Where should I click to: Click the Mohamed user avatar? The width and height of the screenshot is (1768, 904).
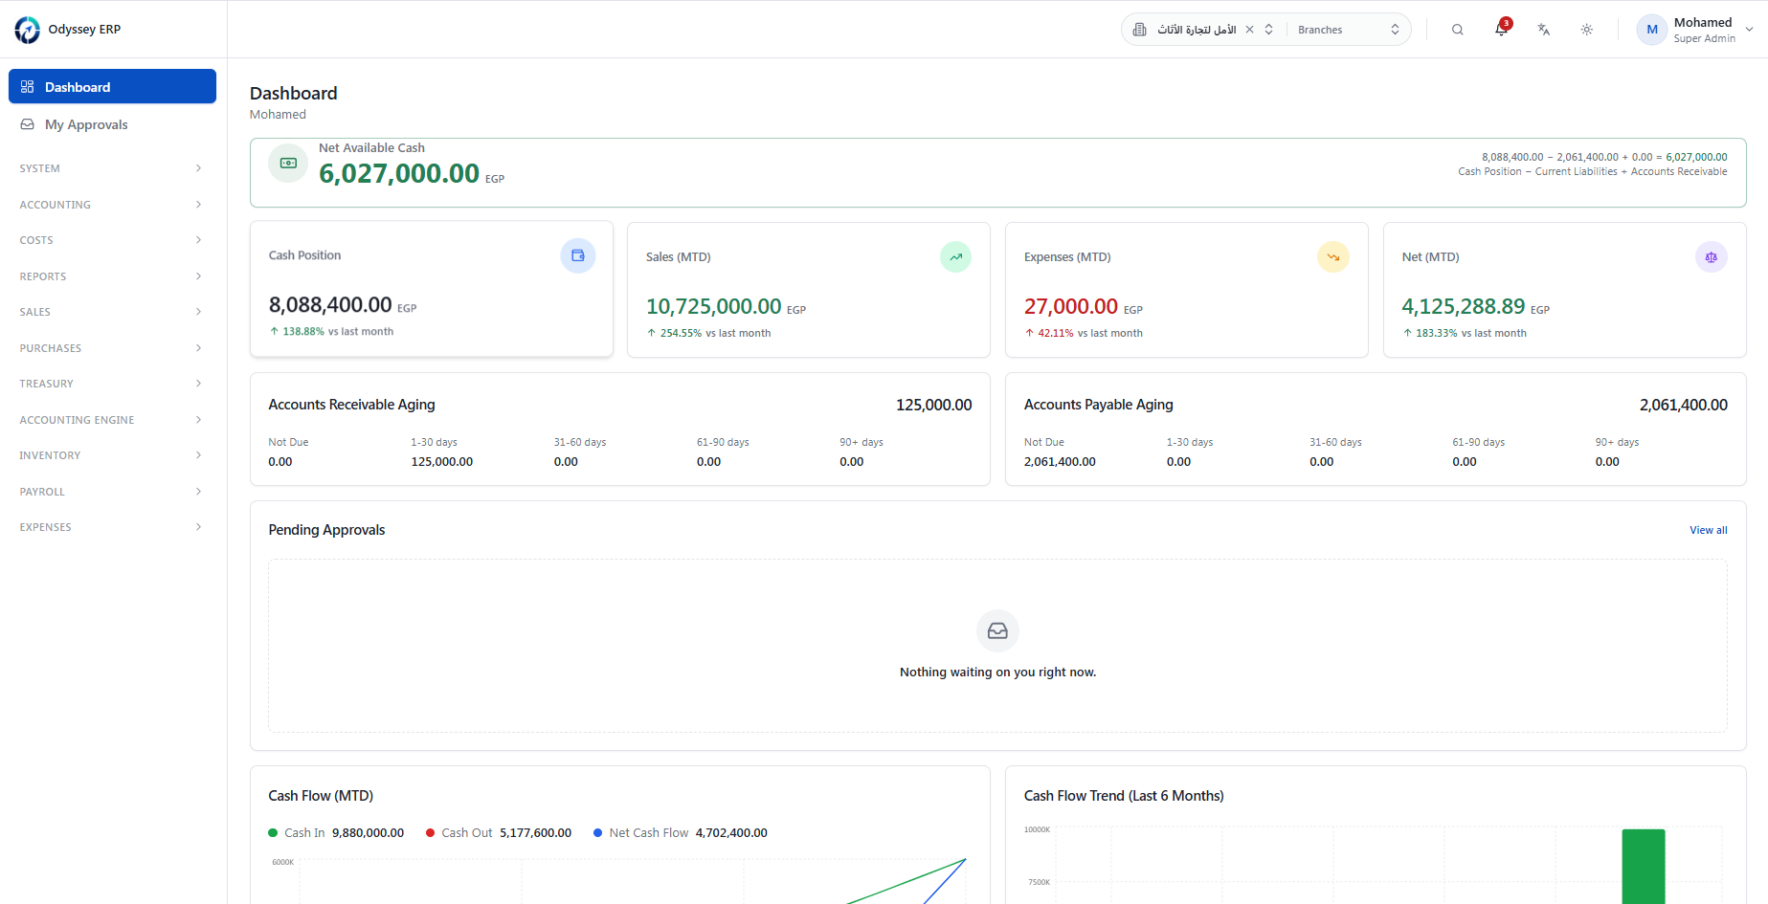pos(1652,30)
